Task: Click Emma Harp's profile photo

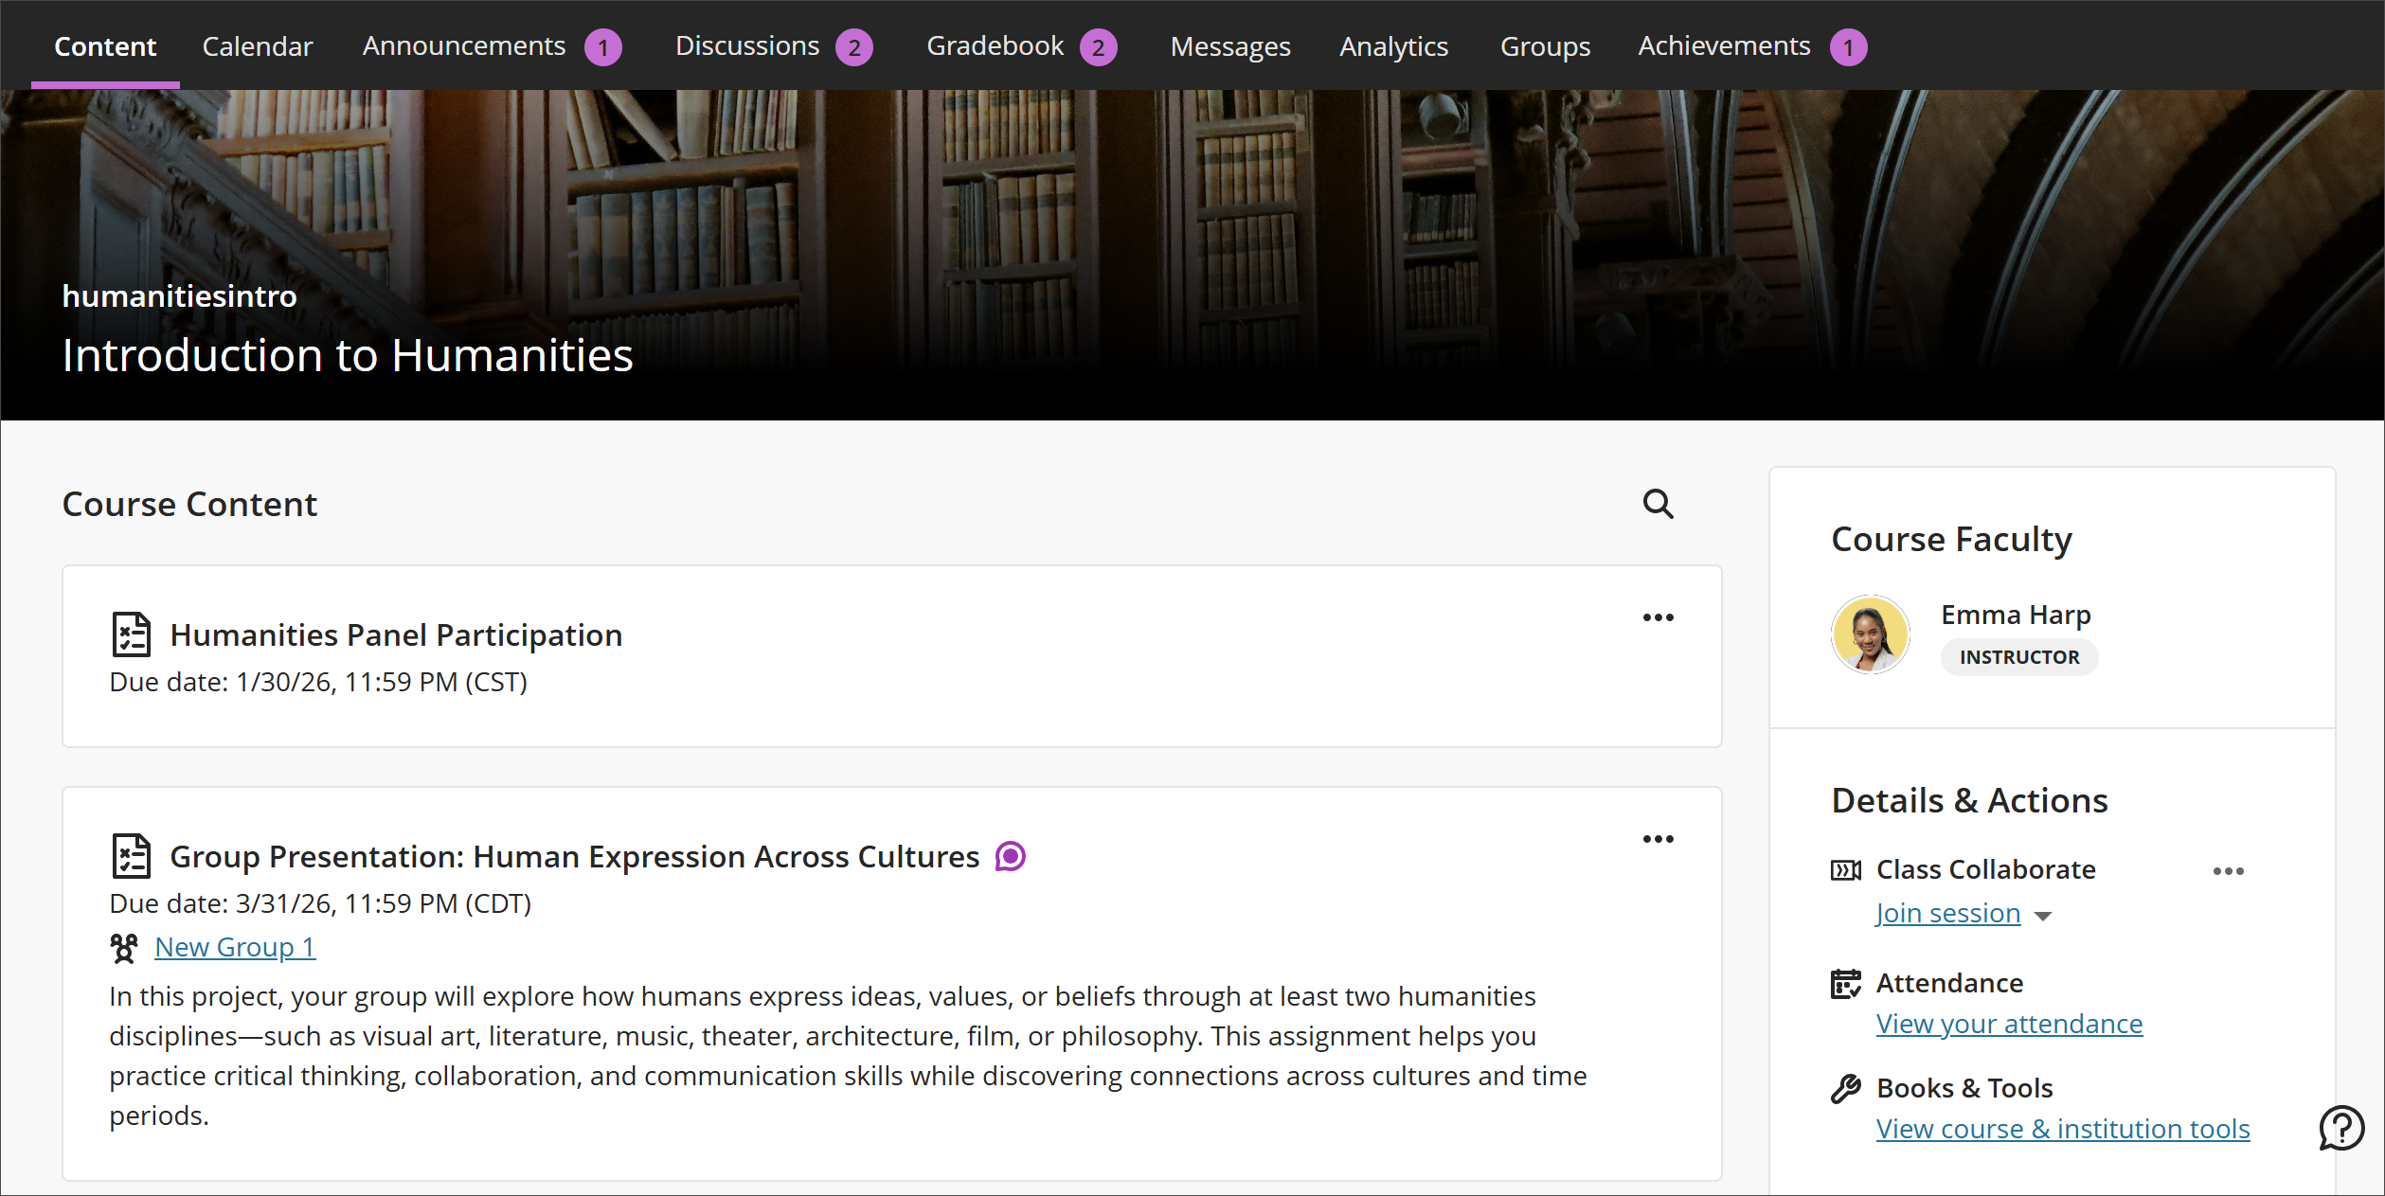Action: point(1871,634)
